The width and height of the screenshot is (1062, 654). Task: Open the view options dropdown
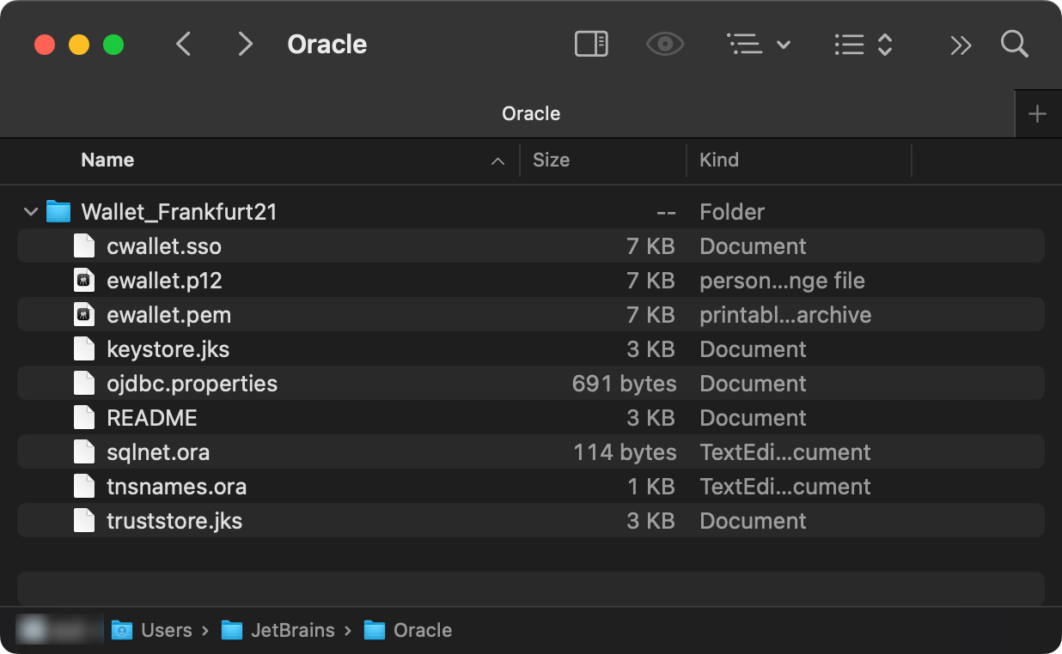click(x=759, y=44)
